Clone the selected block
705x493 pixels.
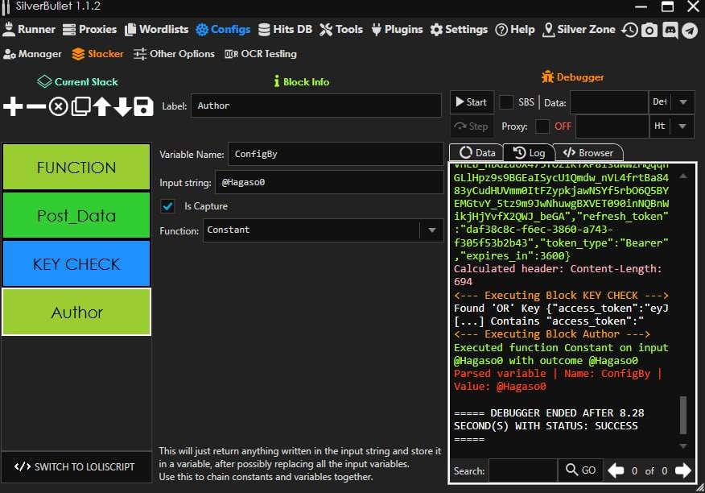pyautogui.click(x=80, y=106)
